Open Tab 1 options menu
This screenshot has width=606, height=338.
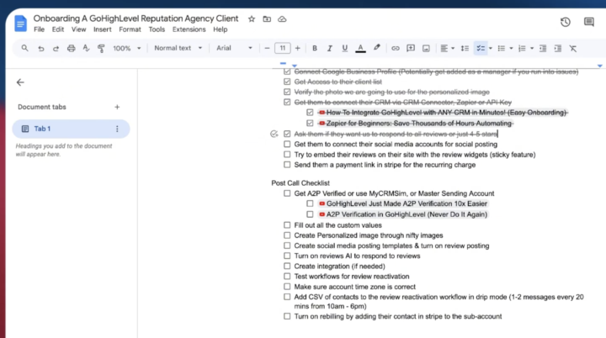tap(117, 129)
